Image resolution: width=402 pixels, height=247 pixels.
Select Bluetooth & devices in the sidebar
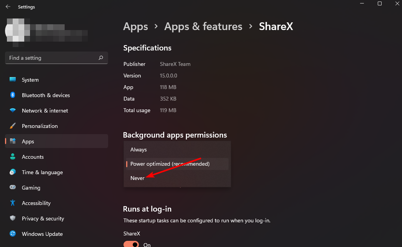pyautogui.click(x=46, y=95)
